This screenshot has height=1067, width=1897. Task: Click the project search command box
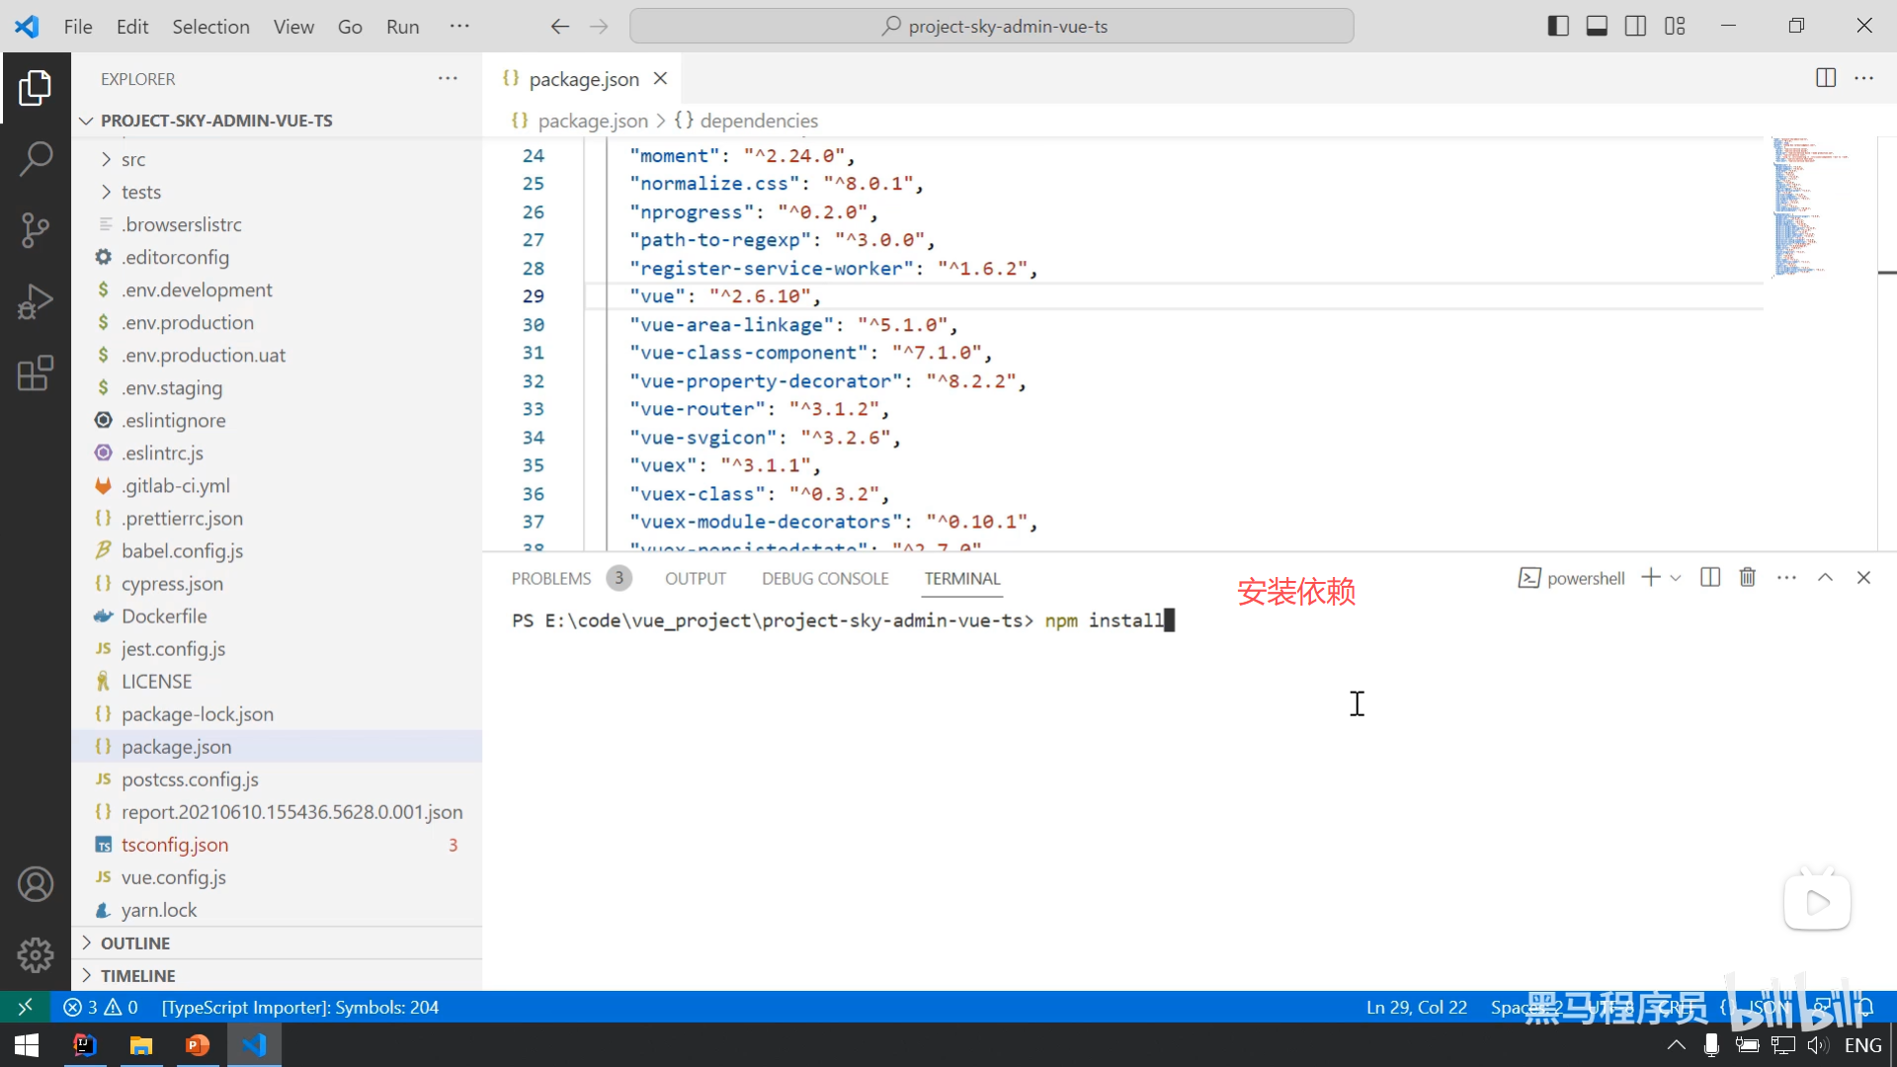point(992,27)
